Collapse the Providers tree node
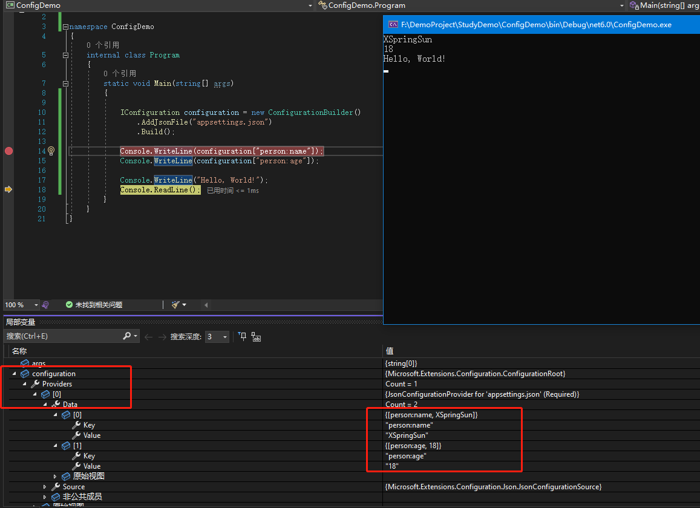The height and width of the screenshot is (508, 700). (24, 384)
